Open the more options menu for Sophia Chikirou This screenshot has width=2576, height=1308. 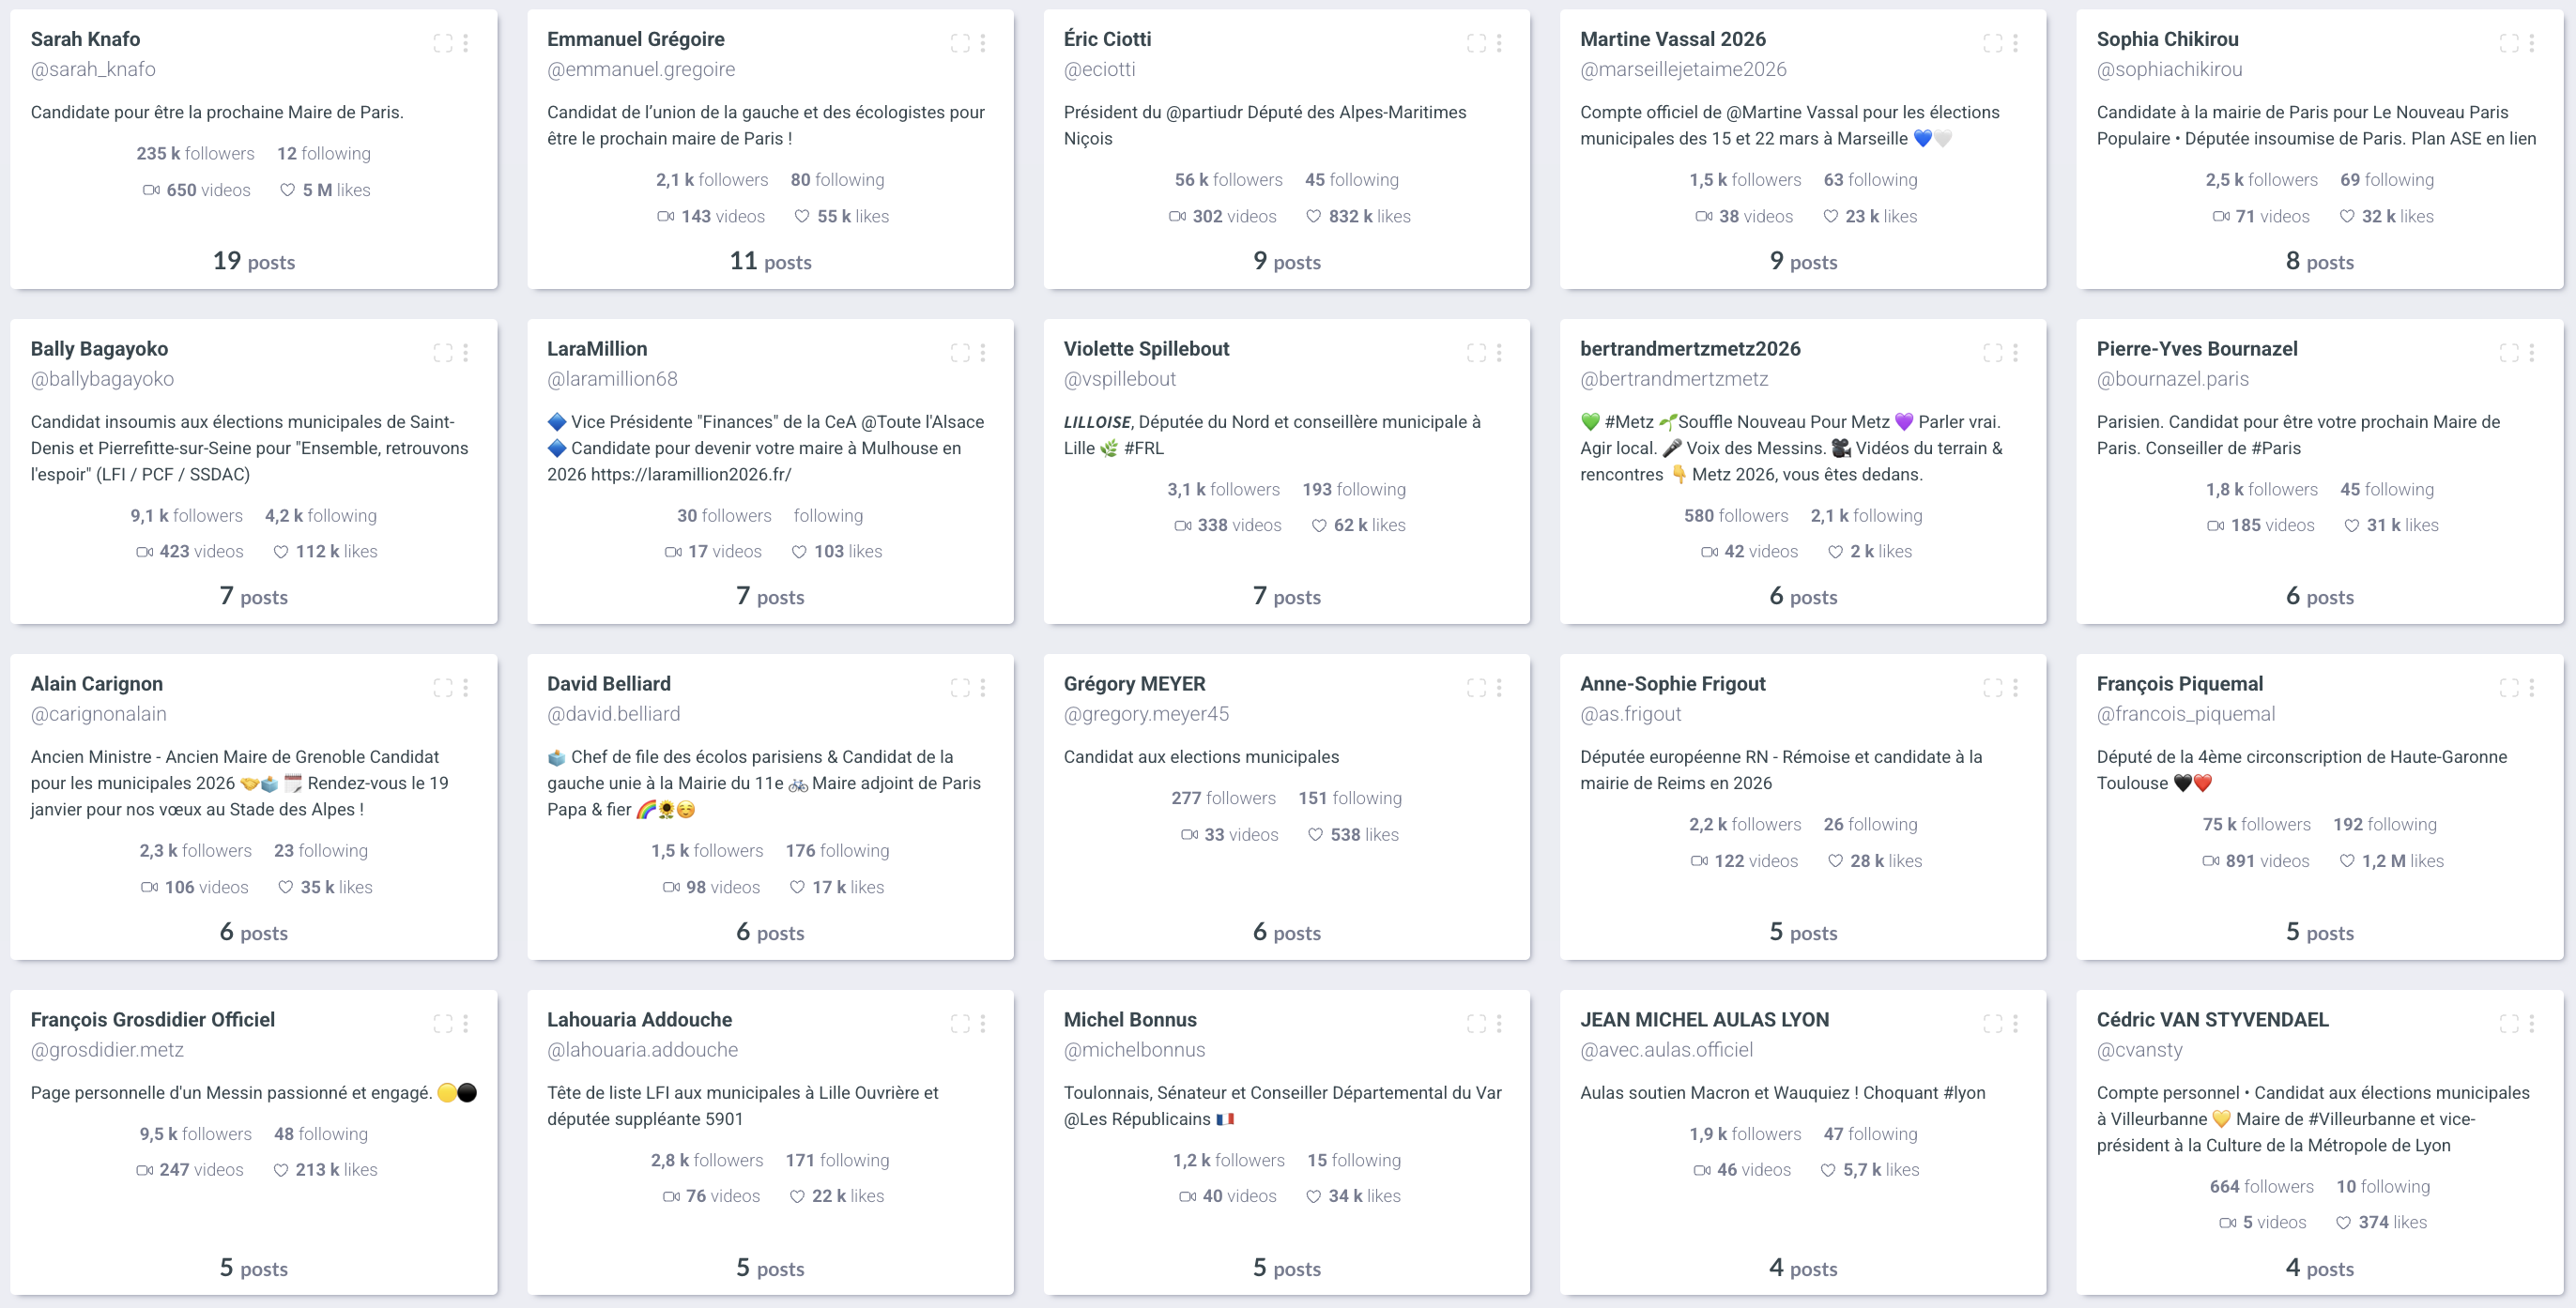tap(2532, 43)
